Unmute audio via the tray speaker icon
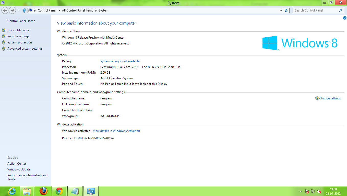347x196 pixels. (x=319, y=191)
